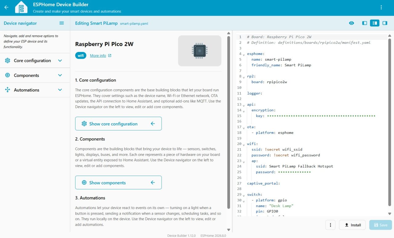Click line 27 captive_portal

(263, 183)
